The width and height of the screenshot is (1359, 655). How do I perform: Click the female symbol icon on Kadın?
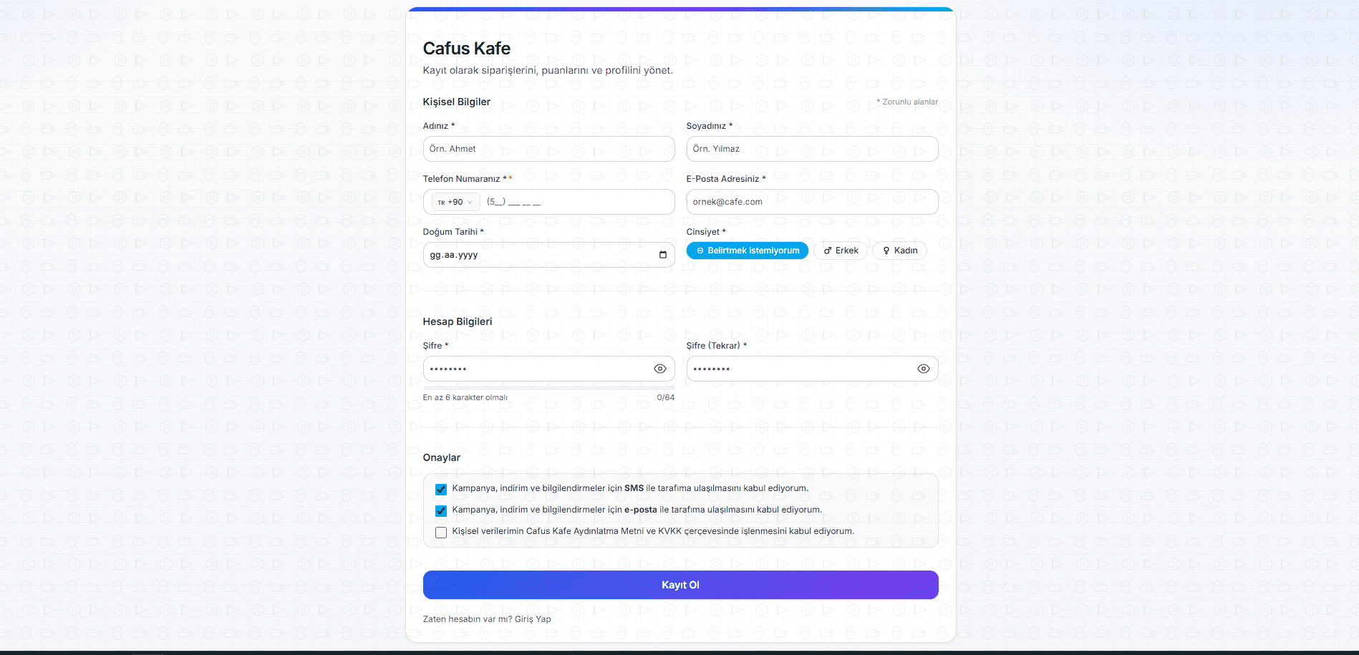[886, 251]
